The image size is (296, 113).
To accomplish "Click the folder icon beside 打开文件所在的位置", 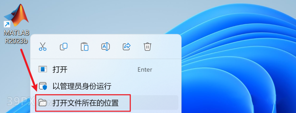I will [43, 103].
